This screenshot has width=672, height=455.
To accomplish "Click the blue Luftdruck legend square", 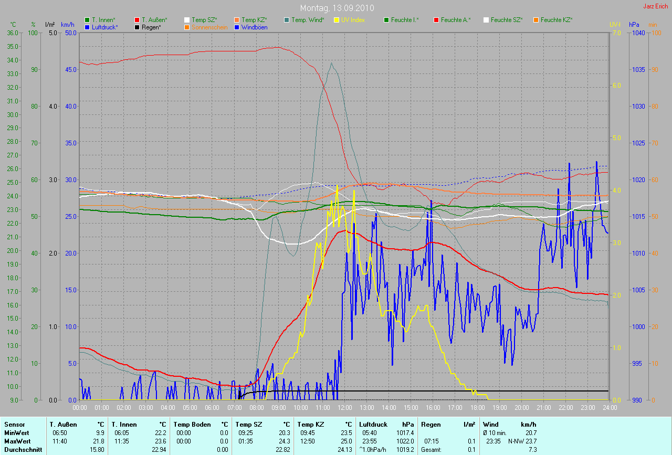I will click(87, 27).
